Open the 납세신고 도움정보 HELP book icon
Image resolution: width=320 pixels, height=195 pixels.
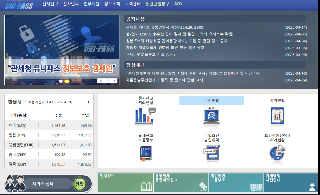pos(146,154)
